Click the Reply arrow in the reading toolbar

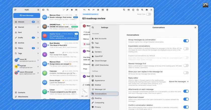click(84, 10)
